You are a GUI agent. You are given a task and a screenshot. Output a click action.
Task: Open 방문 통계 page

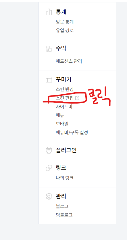(65, 22)
